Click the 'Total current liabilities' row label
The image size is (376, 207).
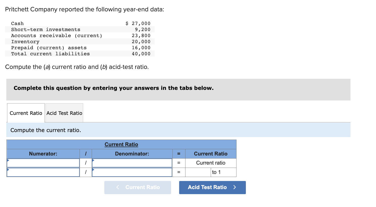51,54
